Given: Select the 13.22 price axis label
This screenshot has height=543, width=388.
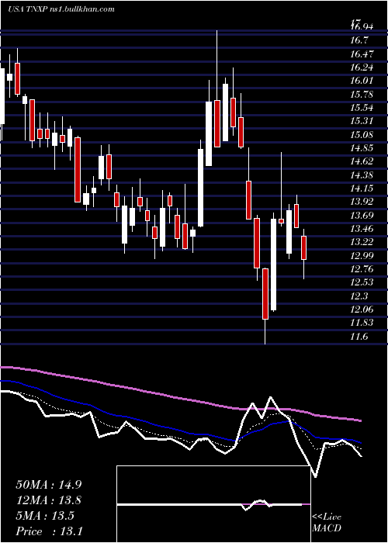Looking at the screenshot, I should (x=362, y=242).
